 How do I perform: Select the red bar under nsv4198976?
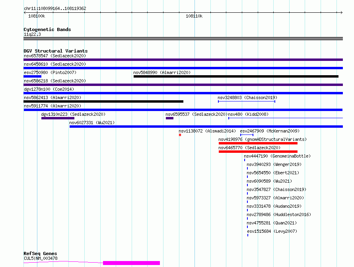pos(258,143)
